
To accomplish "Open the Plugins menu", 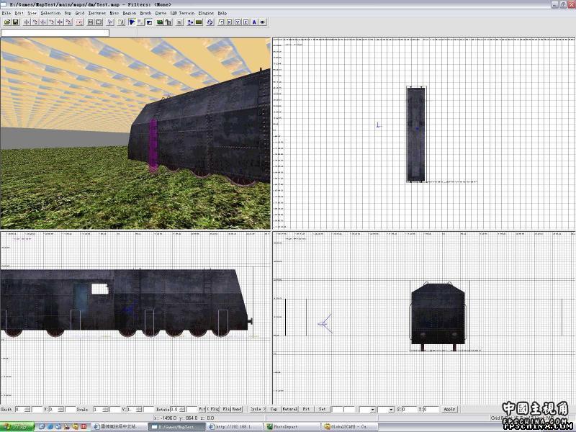I will [206, 13].
